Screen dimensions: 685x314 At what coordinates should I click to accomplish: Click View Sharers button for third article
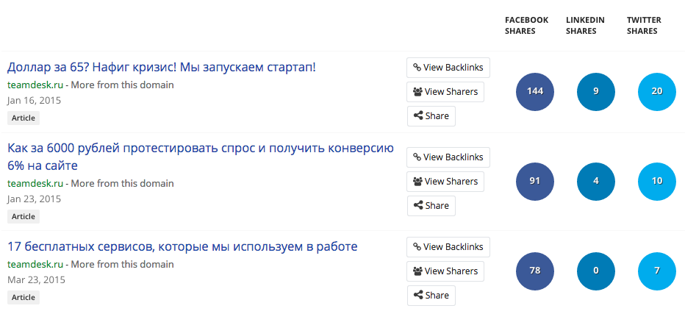[x=445, y=271]
